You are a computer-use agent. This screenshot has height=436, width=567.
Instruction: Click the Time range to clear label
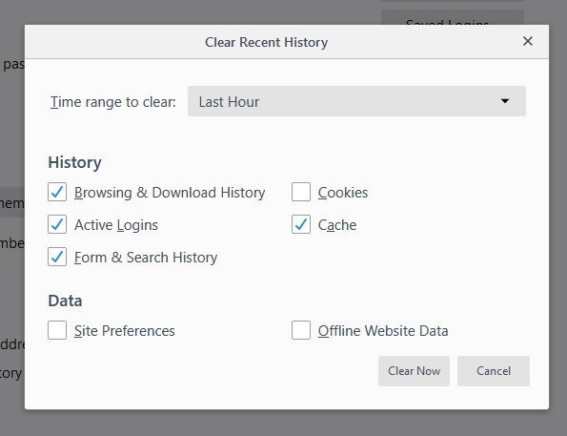[112, 102]
